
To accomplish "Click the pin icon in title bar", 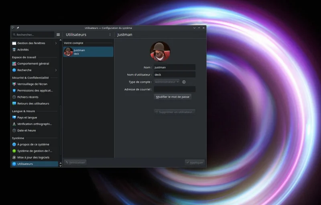I will coord(18,28).
